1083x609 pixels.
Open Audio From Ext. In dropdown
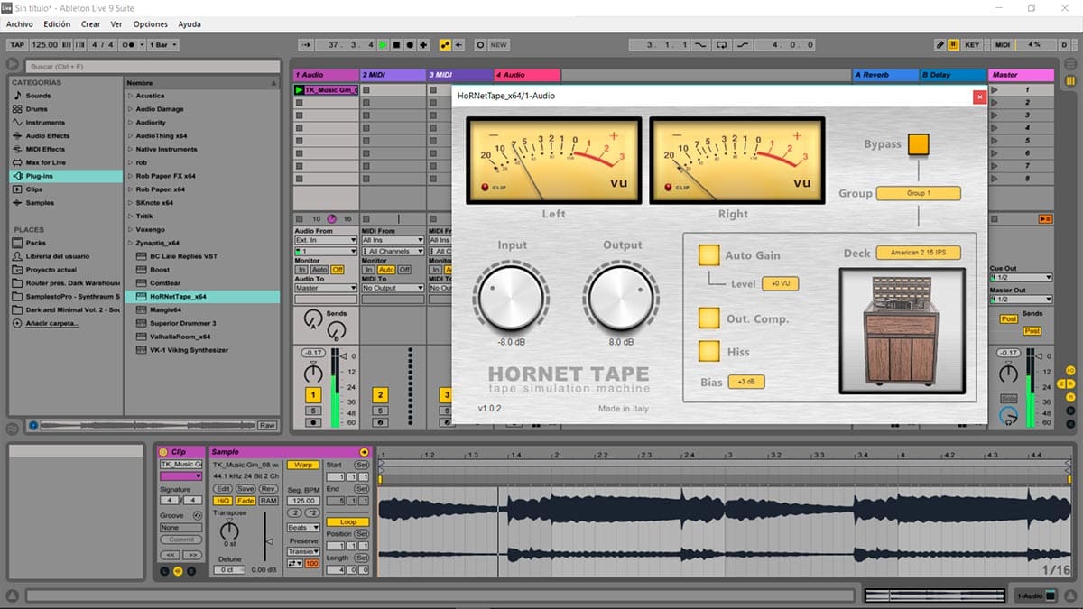click(326, 241)
